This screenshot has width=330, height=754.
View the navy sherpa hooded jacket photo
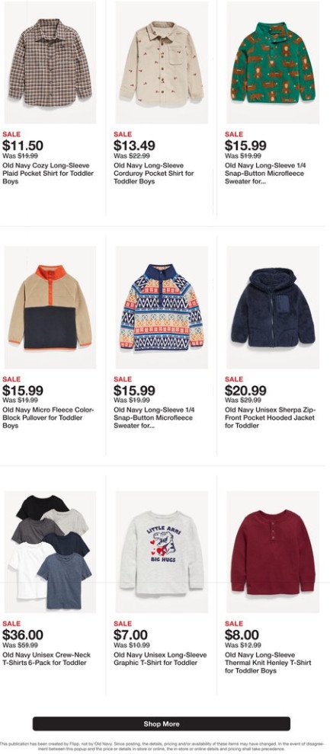[273, 307]
